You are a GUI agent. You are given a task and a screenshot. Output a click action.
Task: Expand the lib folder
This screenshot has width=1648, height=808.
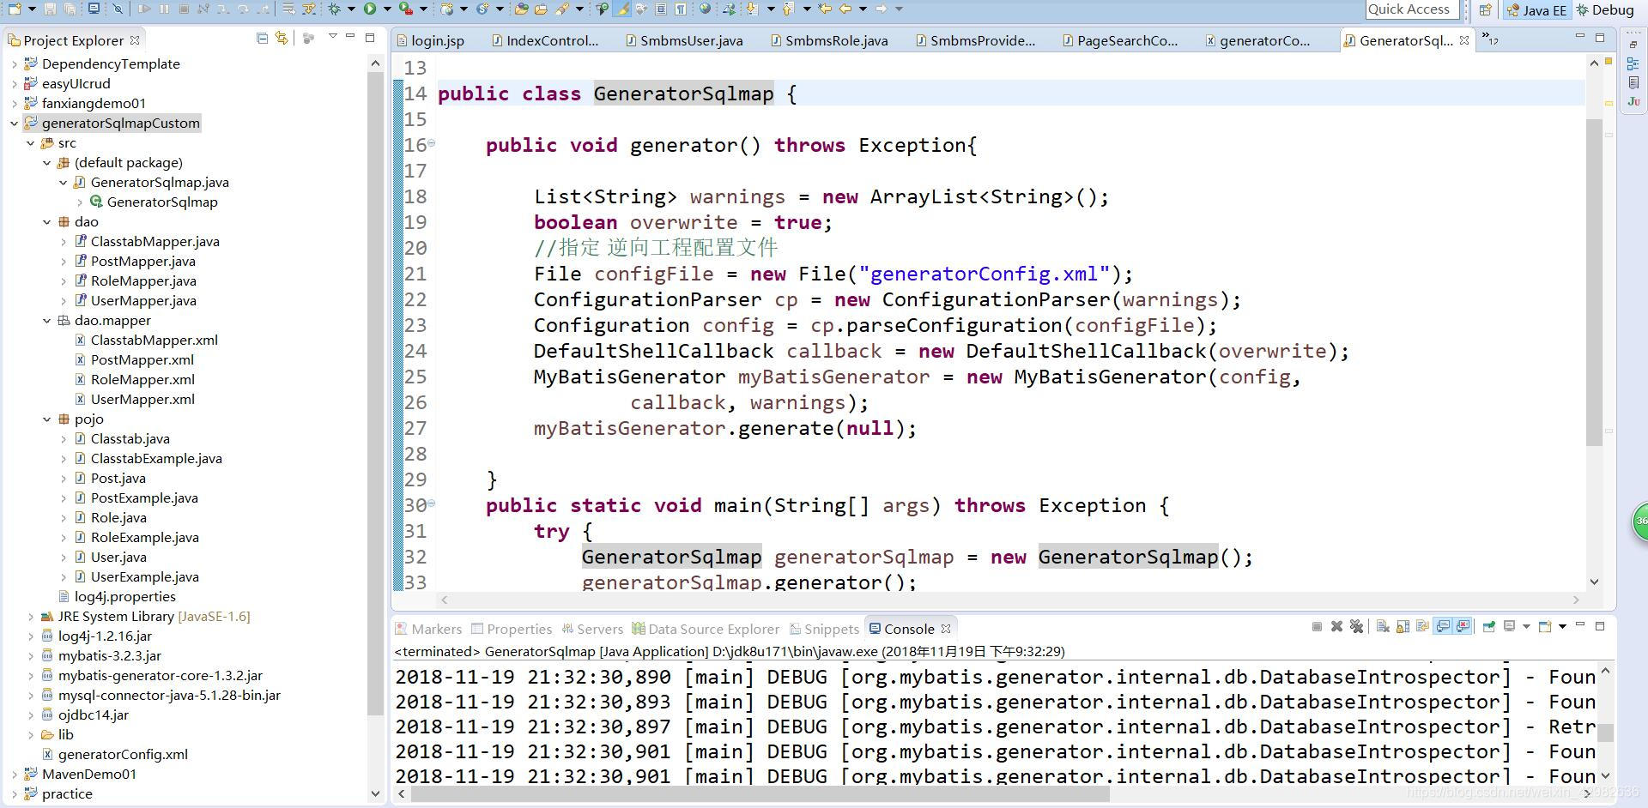pyautogui.click(x=30, y=735)
